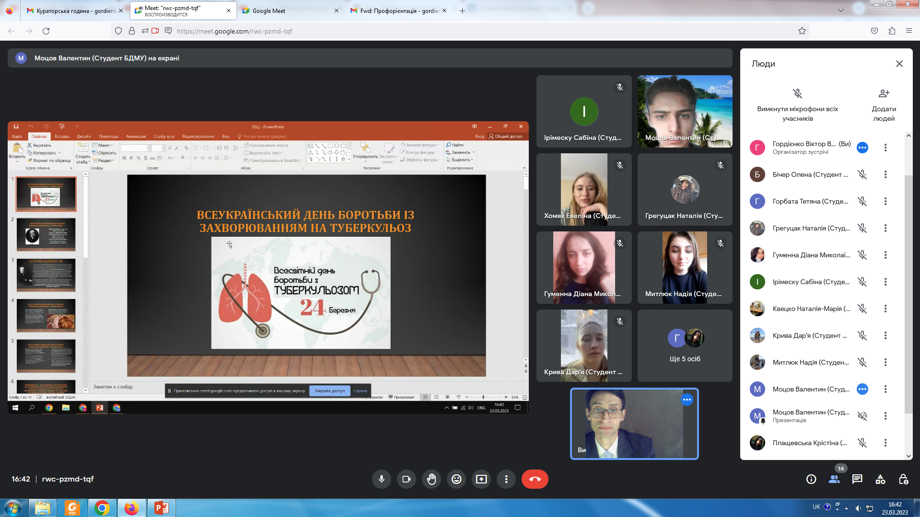Open options menu for Плащевська Крістіна
This screenshot has width=920, height=517.
(885, 443)
